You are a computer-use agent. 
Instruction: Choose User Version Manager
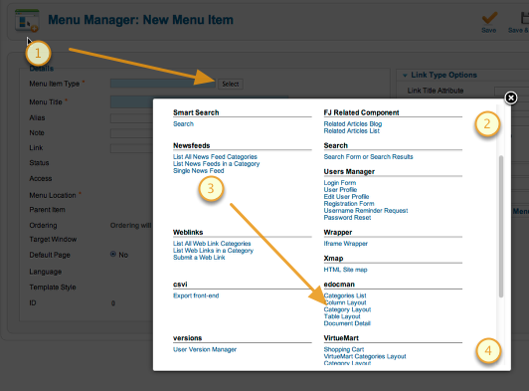(205, 349)
